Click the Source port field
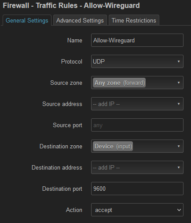The height and width of the screenshot is (223, 191). tap(137, 125)
